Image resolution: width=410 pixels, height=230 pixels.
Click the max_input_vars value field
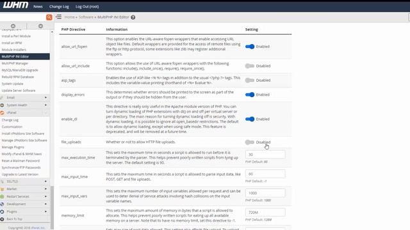(x=265, y=193)
